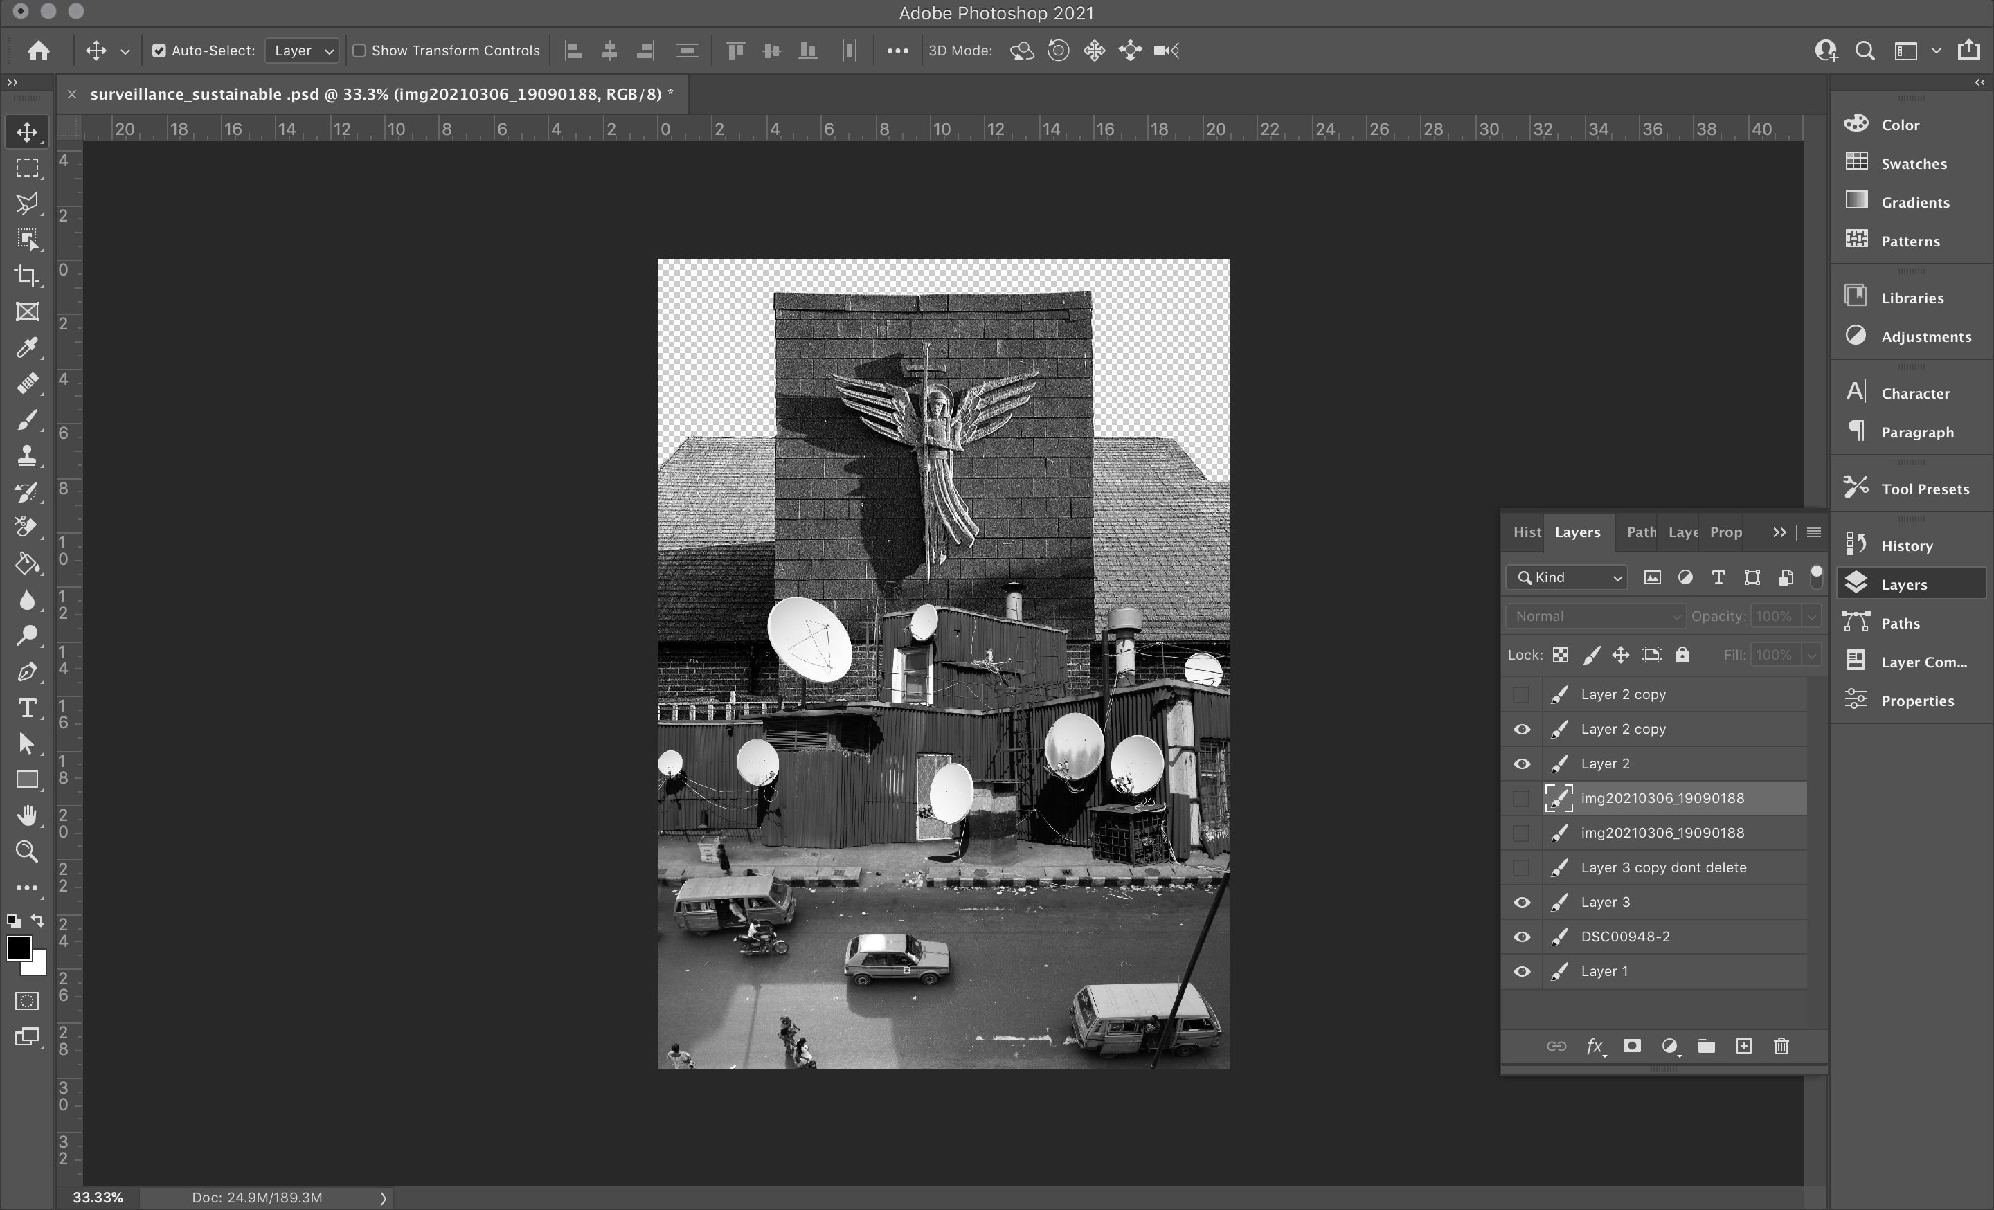Click the black foreground color swatch

17,947
